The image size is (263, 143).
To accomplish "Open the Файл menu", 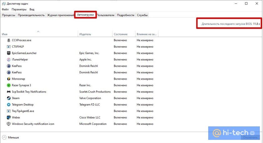I will [x=5, y=9].
